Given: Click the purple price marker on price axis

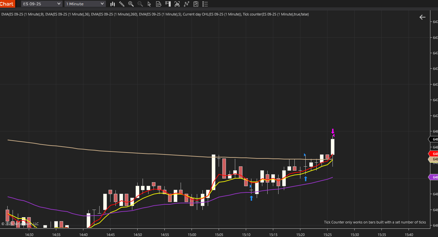Looking at the screenshot, I should click(433, 177).
